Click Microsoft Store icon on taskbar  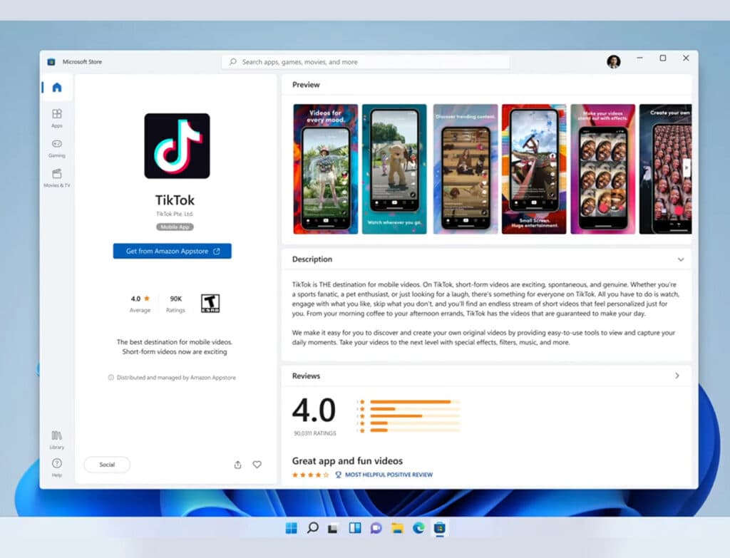(439, 528)
